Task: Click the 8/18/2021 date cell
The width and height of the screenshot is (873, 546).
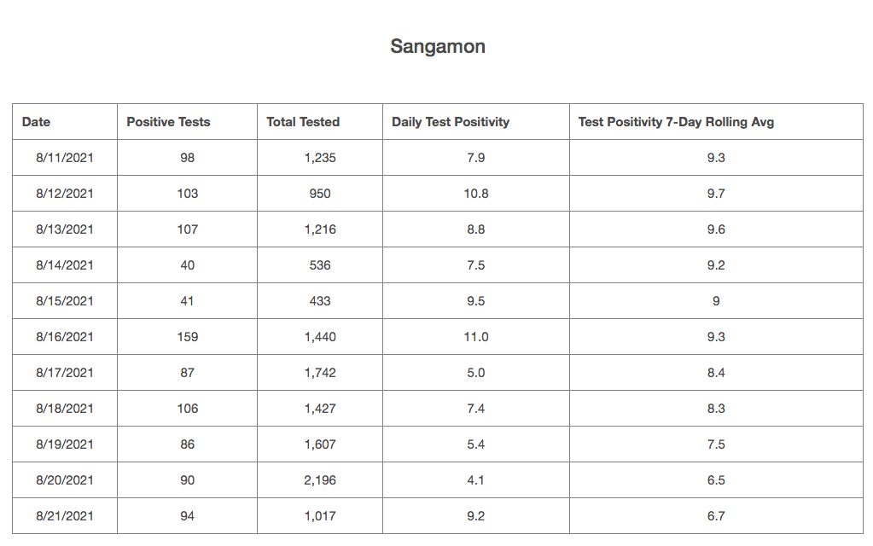Action: tap(65, 409)
